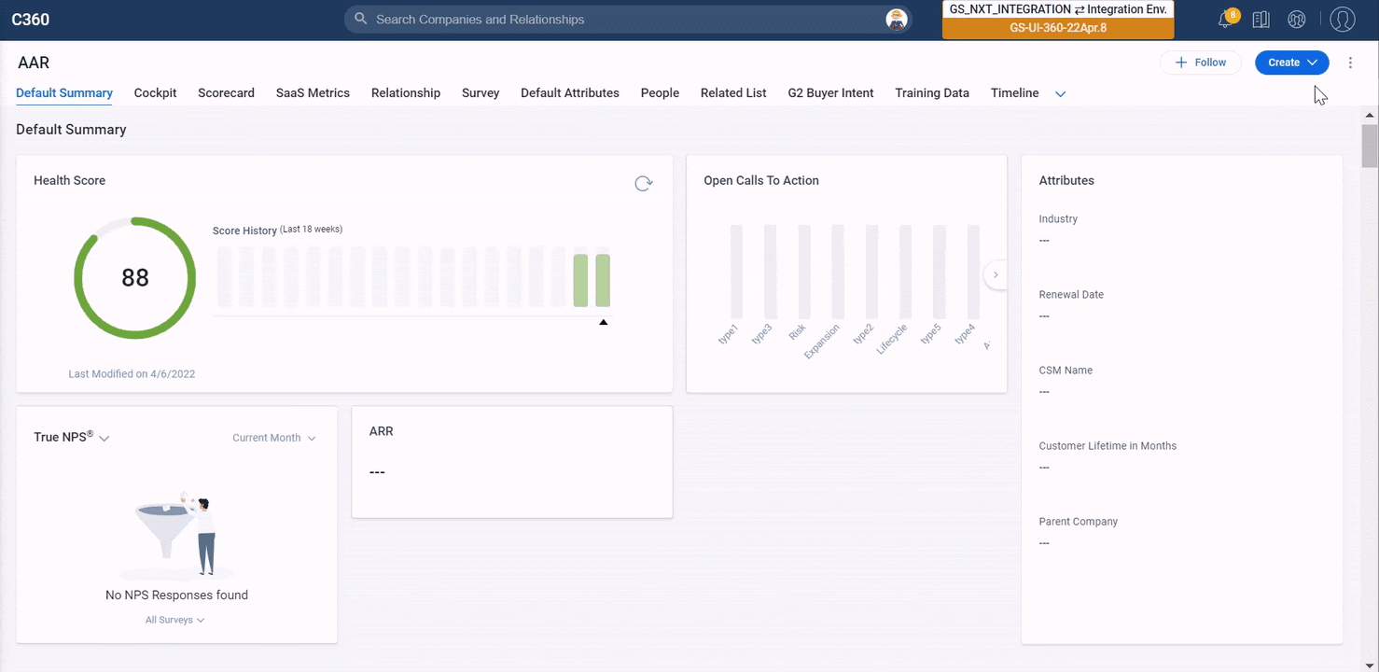
Task: Select the latest green score history bar
Action: 603,280
